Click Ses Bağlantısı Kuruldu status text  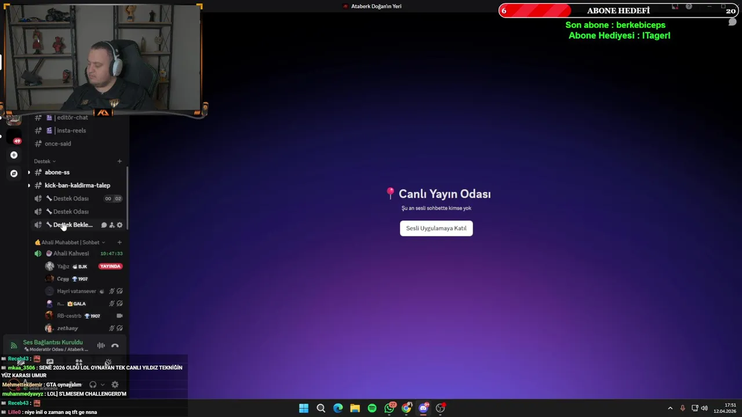[53, 342]
